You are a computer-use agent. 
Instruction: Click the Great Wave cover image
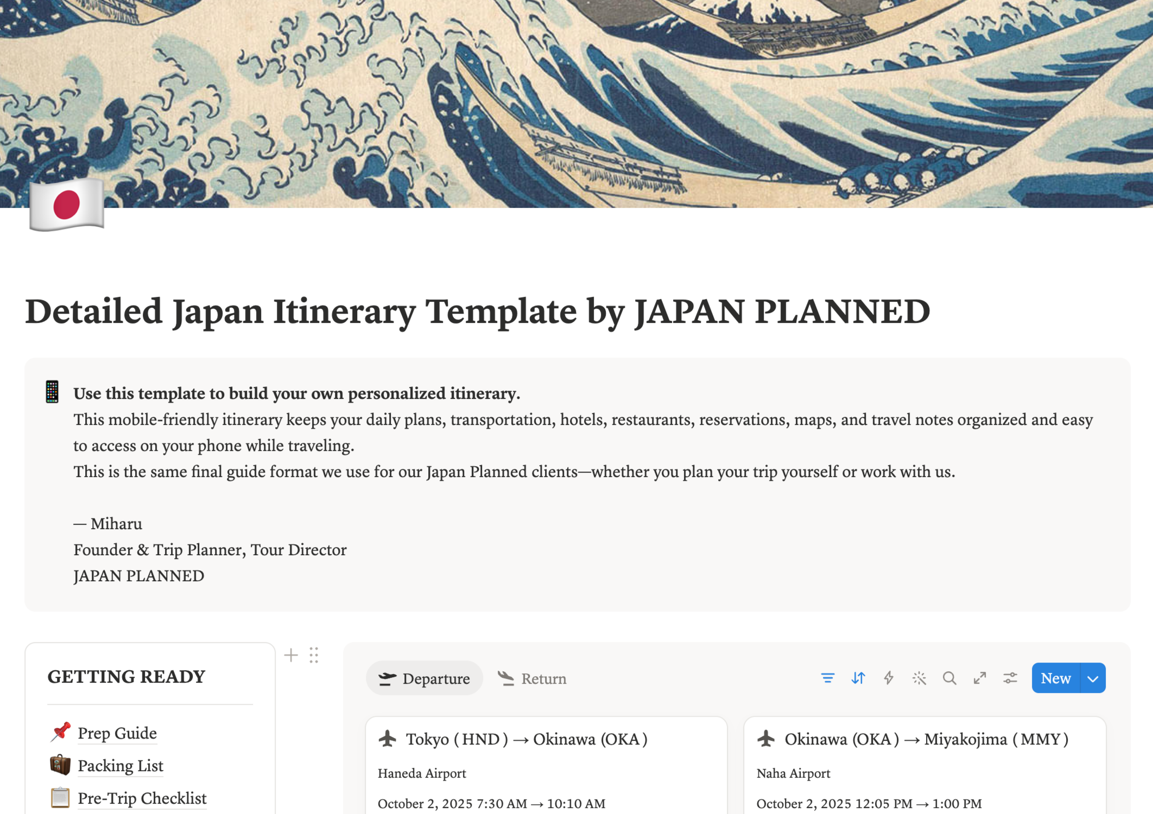(x=576, y=103)
